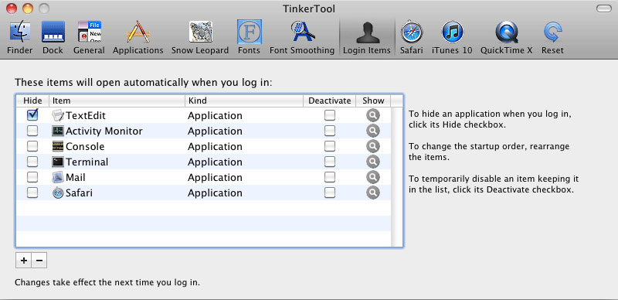Select the Console row name
This screenshot has height=300, width=618.
[x=85, y=146]
